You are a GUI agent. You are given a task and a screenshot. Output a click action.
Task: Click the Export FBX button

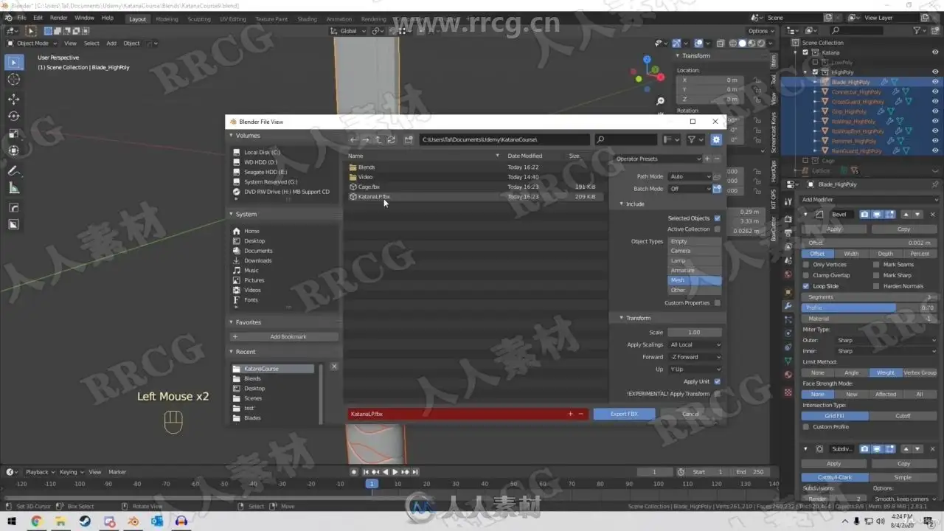(x=624, y=414)
